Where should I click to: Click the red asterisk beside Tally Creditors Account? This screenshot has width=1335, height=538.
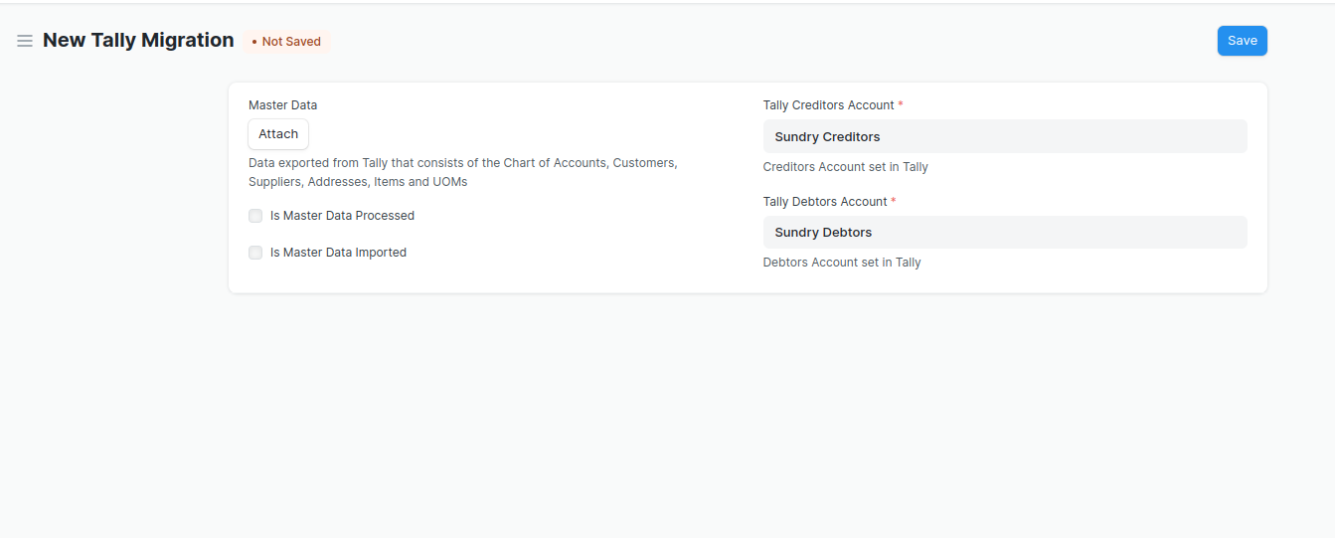(901, 104)
